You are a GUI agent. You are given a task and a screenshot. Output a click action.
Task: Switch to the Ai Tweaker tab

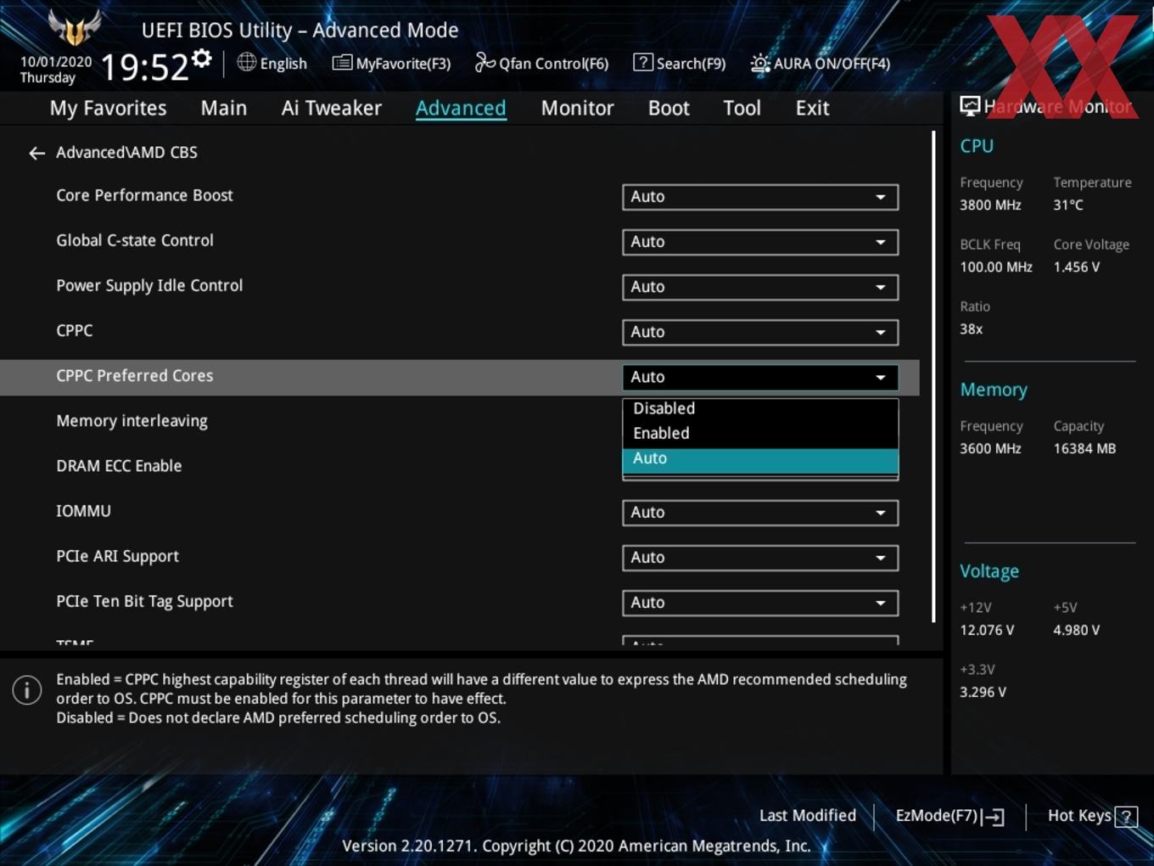[x=332, y=108]
